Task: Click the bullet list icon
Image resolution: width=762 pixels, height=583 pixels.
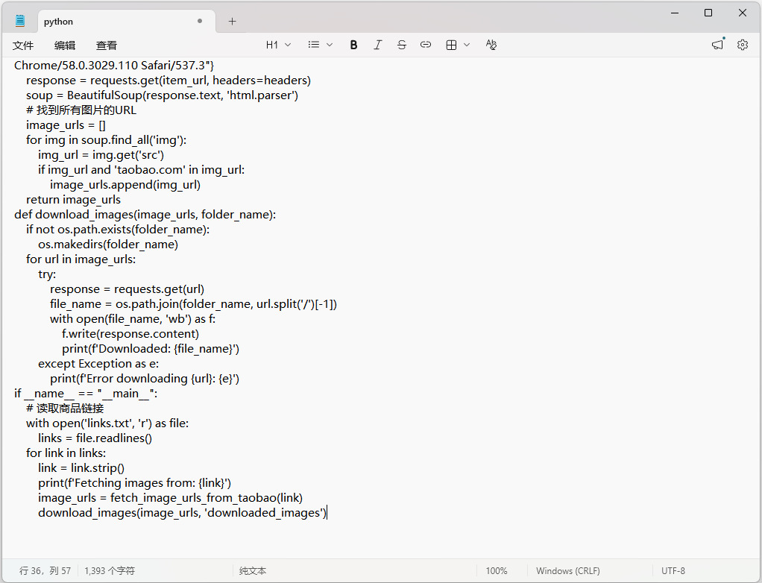Action: point(314,45)
